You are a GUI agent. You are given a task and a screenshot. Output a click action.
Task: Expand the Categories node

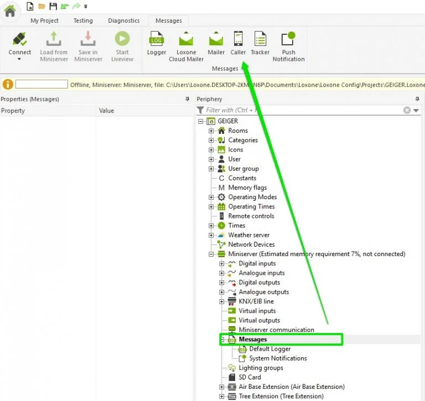click(211, 140)
